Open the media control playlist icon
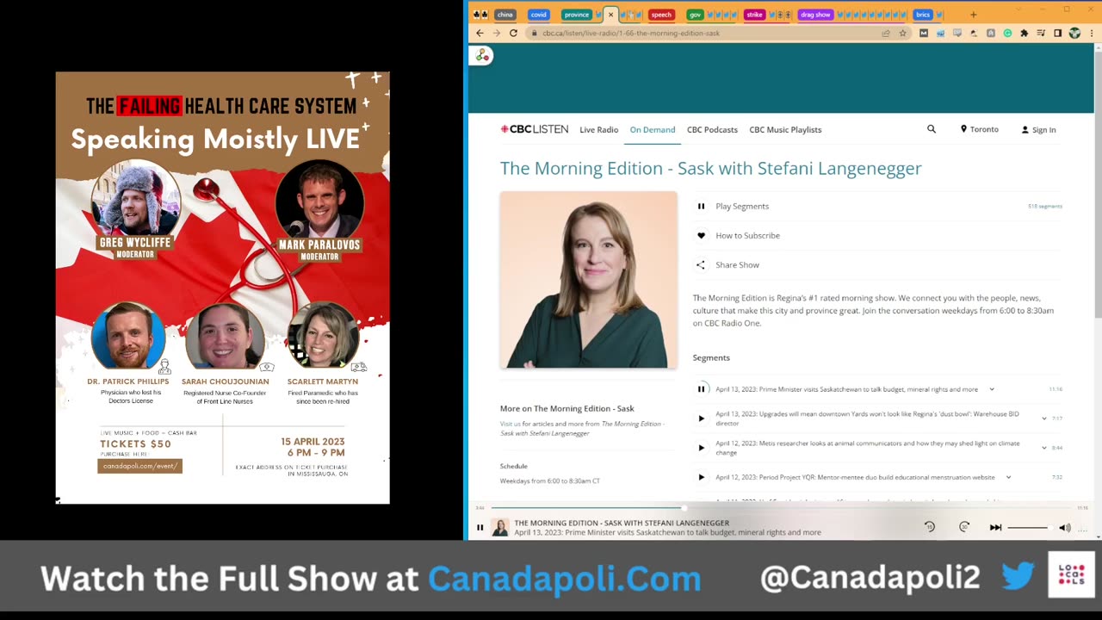This screenshot has height=620, width=1102. coord(1041,33)
